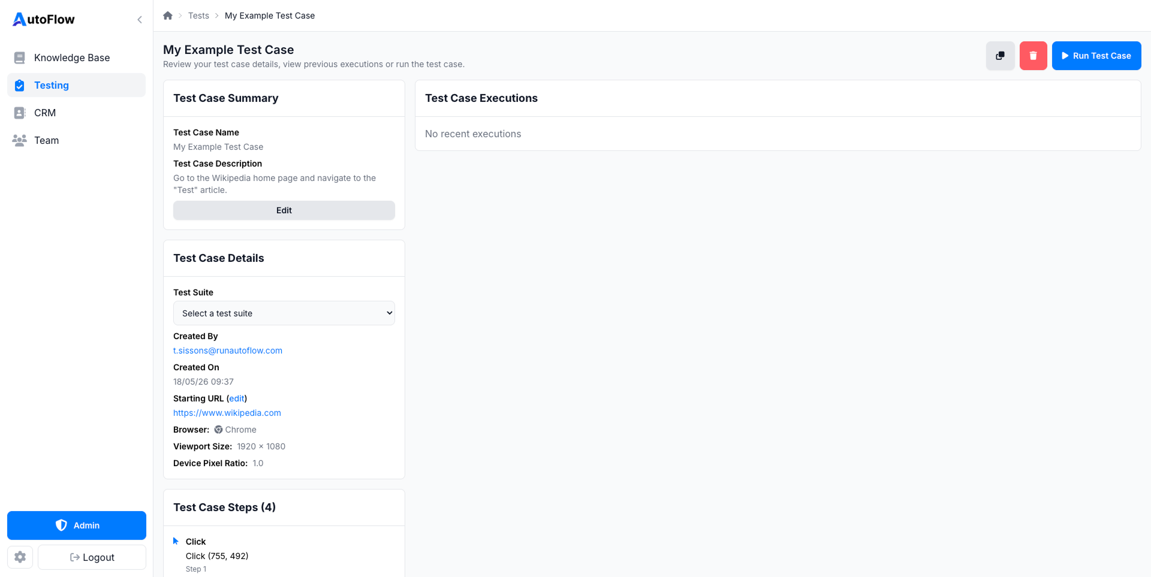Collapse the sidebar with the chevron
The image size is (1151, 577).
[x=140, y=20]
